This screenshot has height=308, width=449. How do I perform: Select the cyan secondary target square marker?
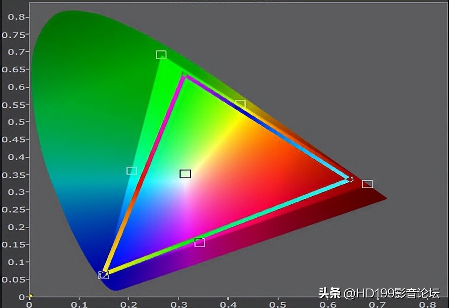click(x=132, y=171)
